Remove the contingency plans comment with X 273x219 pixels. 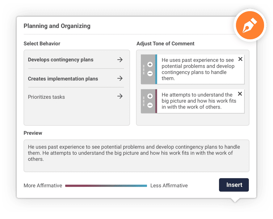tap(240, 59)
